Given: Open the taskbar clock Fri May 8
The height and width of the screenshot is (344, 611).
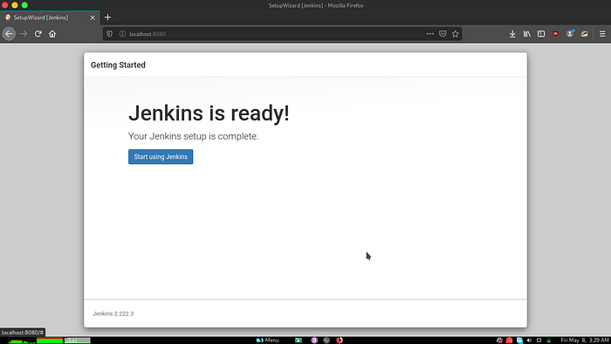Looking at the screenshot, I should click(x=585, y=341).
